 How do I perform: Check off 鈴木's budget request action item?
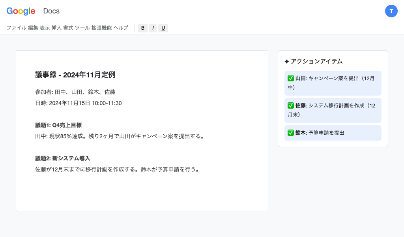(x=291, y=133)
